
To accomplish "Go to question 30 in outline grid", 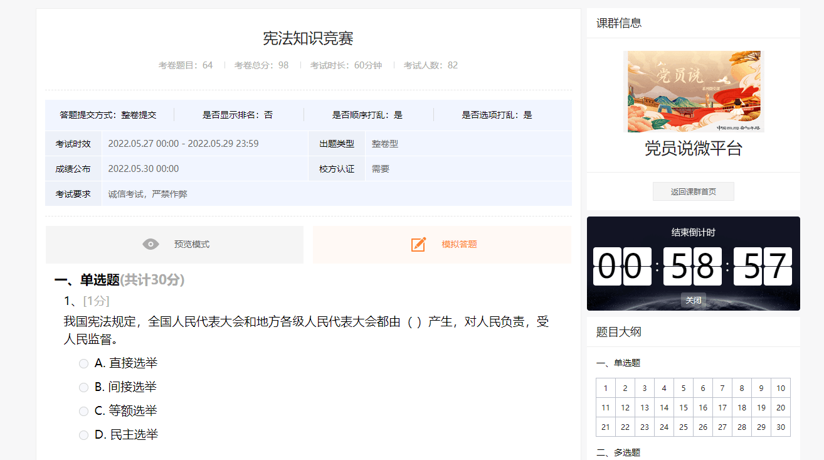I will click(780, 427).
